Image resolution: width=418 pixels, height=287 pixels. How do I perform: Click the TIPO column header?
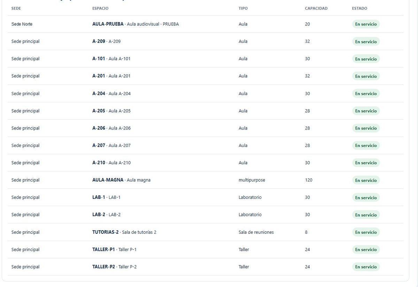(x=243, y=8)
